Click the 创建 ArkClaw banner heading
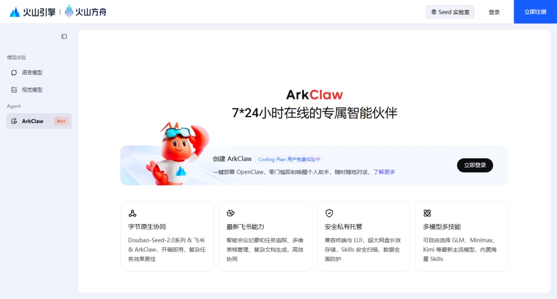The width and height of the screenshot is (557, 299). tap(232, 159)
